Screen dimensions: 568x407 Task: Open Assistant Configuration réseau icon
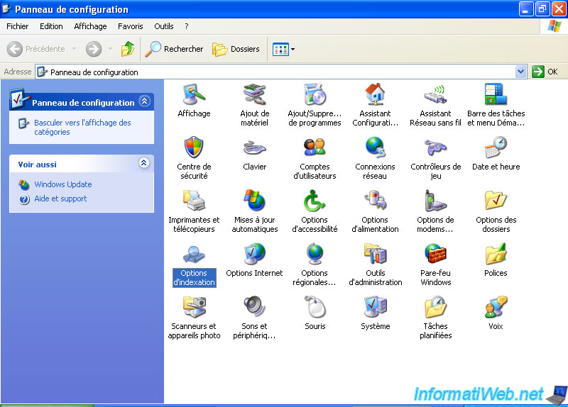coord(376,105)
